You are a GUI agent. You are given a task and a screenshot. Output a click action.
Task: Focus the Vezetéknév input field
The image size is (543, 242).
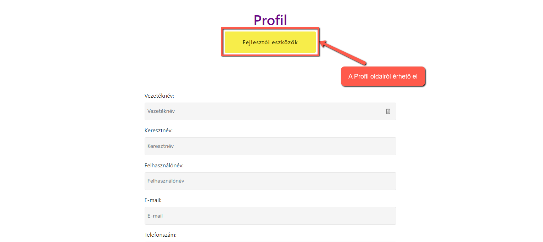[270, 111]
